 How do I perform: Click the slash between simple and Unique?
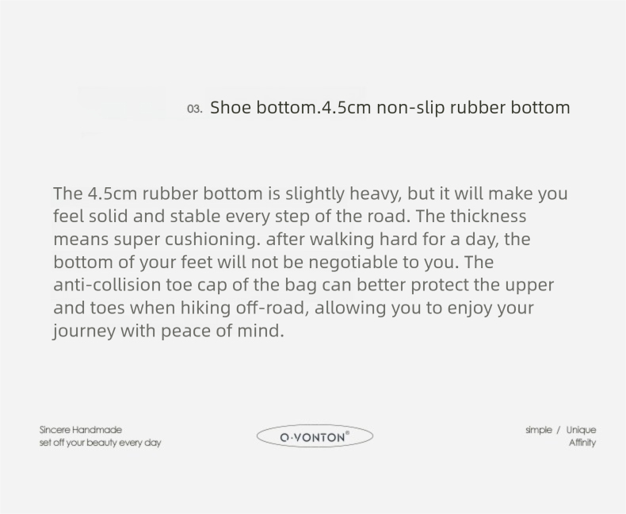(x=558, y=430)
